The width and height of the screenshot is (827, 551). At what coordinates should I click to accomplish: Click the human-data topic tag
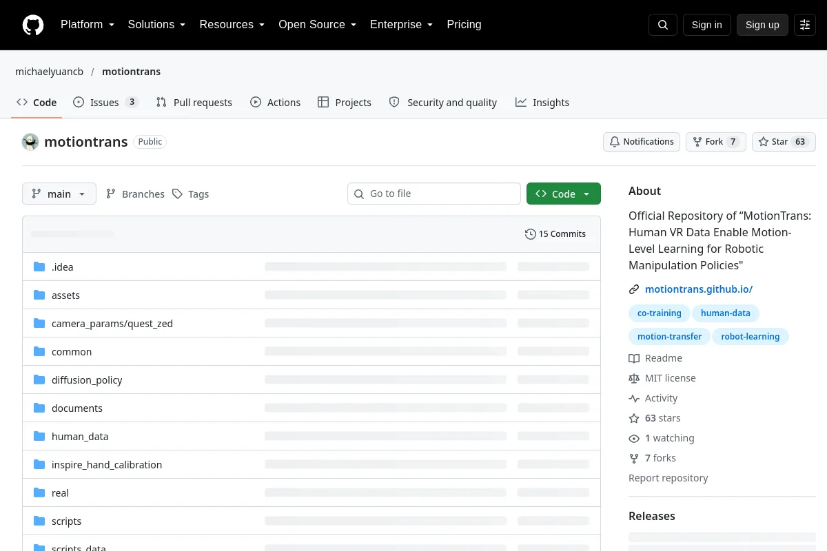[x=726, y=313]
